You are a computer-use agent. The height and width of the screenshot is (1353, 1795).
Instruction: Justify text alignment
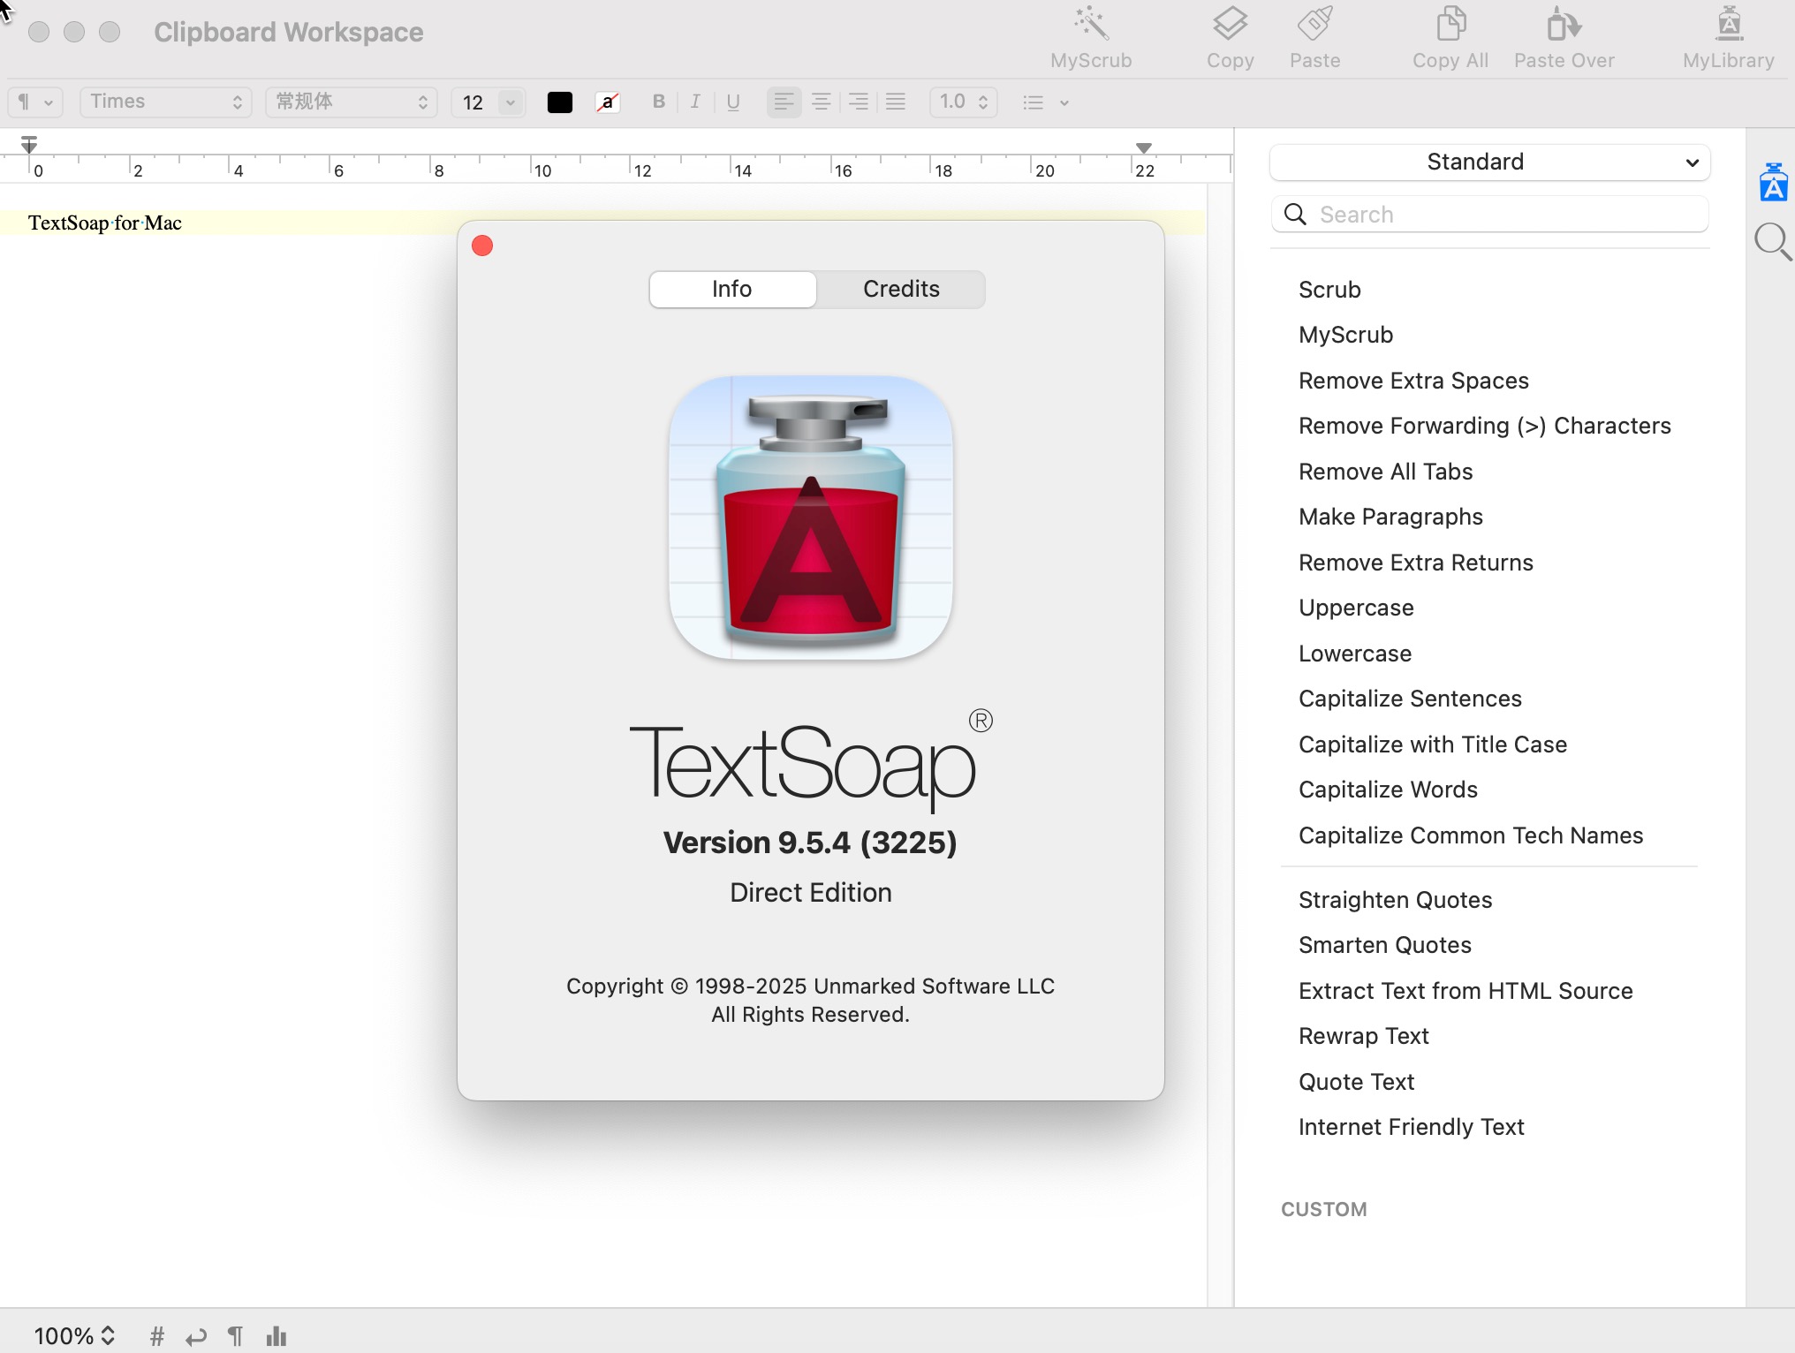[x=895, y=102]
